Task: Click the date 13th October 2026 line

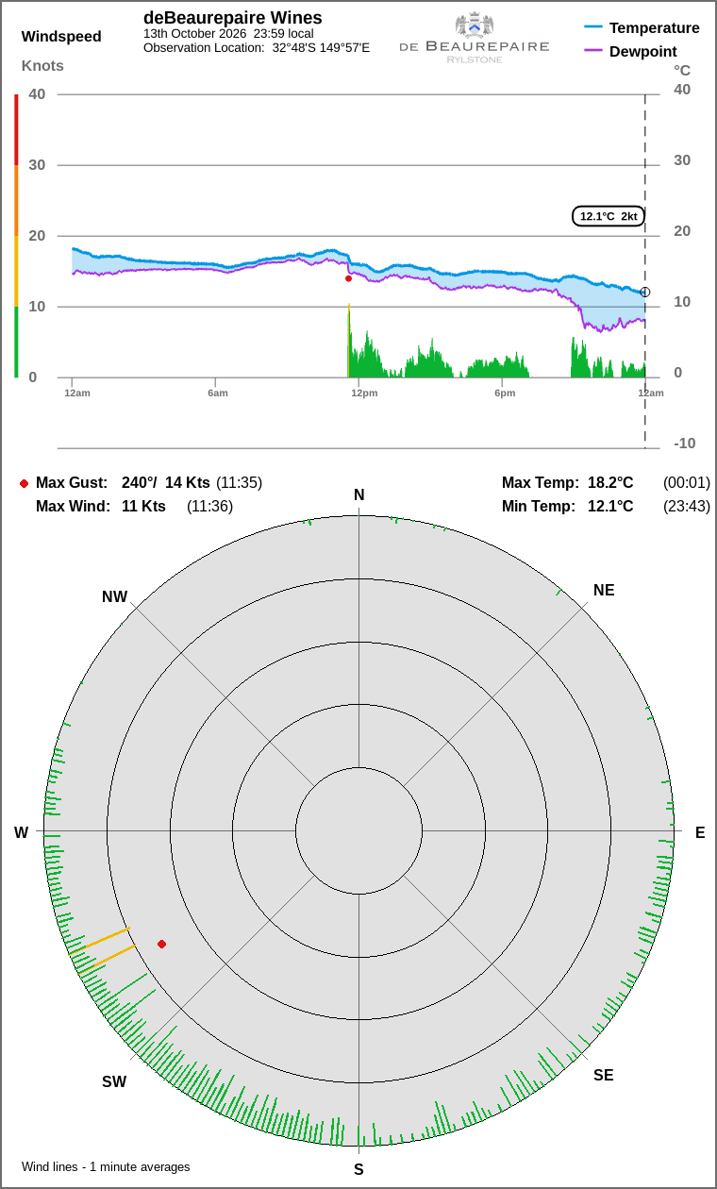Action: tap(228, 33)
